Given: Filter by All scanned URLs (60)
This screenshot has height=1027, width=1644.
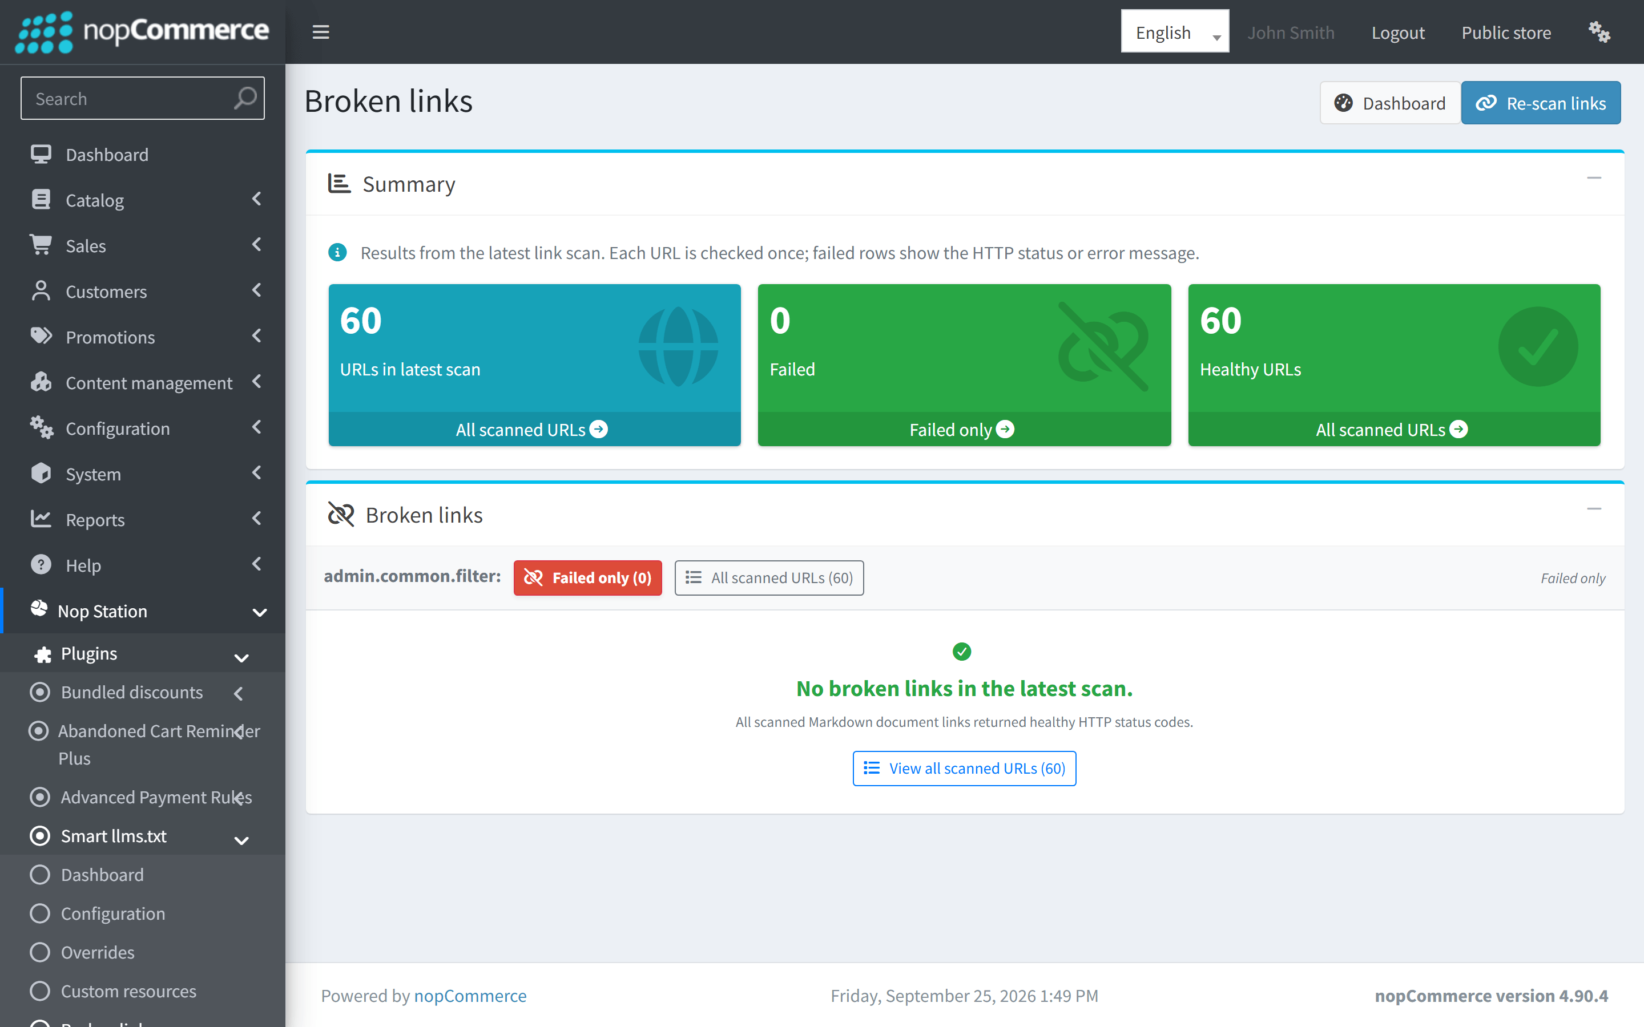Looking at the screenshot, I should tap(769, 577).
